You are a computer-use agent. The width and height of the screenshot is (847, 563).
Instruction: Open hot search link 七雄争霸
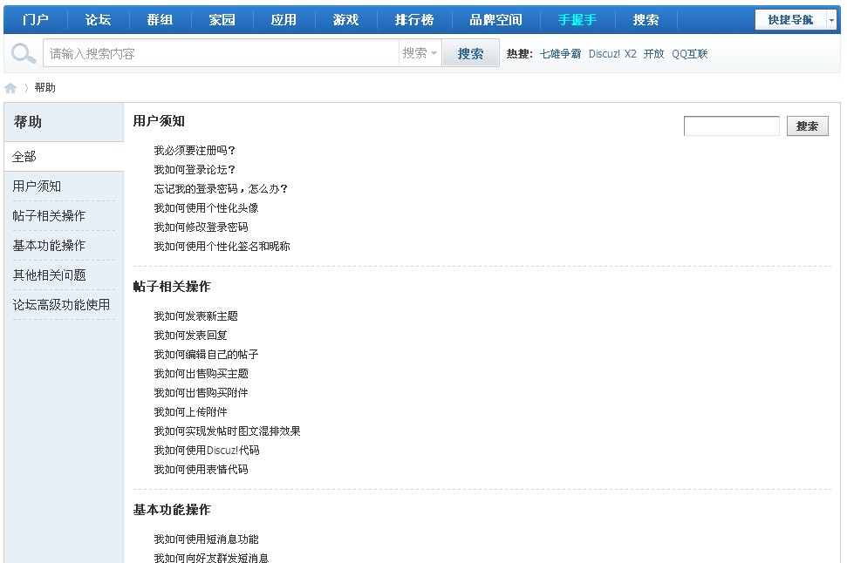point(560,54)
